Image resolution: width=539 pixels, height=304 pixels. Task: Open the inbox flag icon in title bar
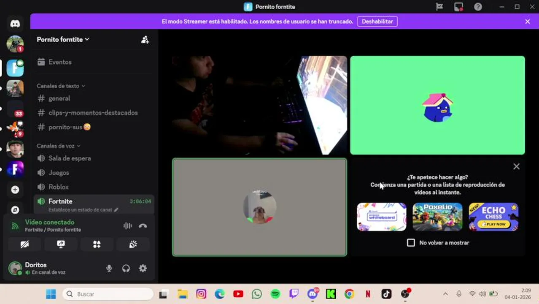(439, 7)
